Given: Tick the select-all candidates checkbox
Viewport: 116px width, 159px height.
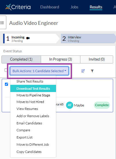Looking at the screenshot, I should (x=6, y=70).
